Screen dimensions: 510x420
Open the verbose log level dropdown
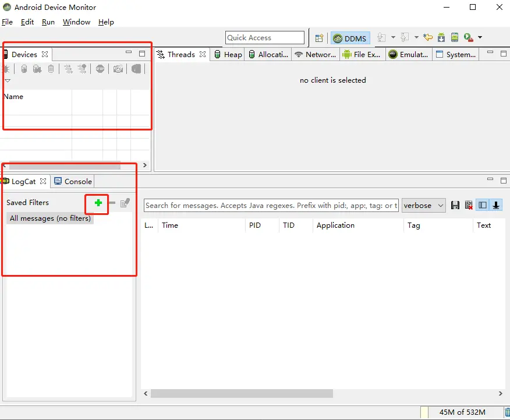click(x=423, y=205)
